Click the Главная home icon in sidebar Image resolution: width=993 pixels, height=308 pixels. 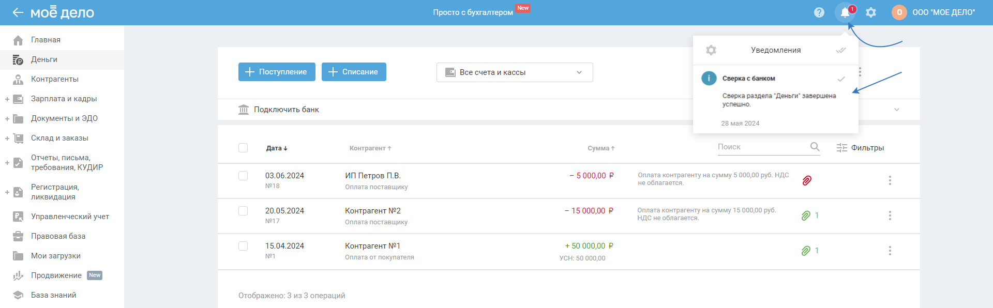pos(18,40)
